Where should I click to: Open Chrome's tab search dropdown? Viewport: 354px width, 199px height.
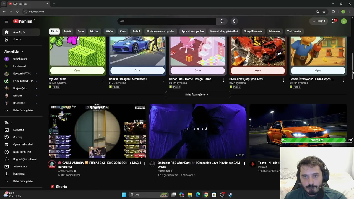[x=4, y=4]
